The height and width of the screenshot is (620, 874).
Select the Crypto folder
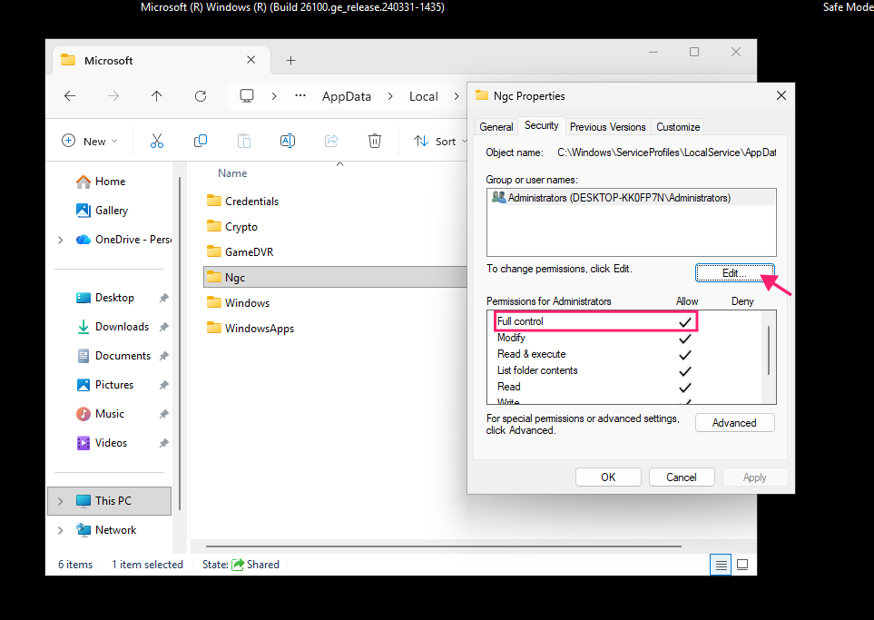click(232, 227)
